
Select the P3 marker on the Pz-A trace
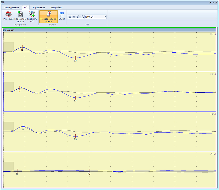(x=76, y=59)
